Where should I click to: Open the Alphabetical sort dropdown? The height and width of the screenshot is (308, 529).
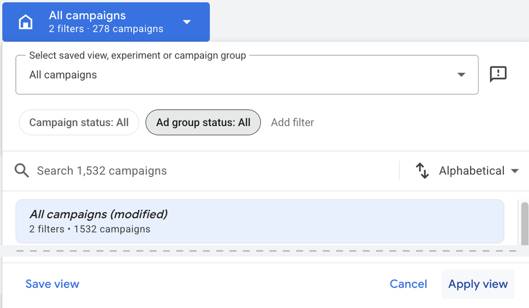tap(479, 171)
